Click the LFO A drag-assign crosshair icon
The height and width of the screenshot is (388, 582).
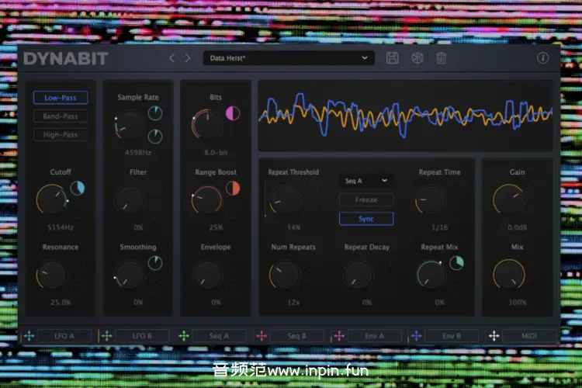click(29, 336)
